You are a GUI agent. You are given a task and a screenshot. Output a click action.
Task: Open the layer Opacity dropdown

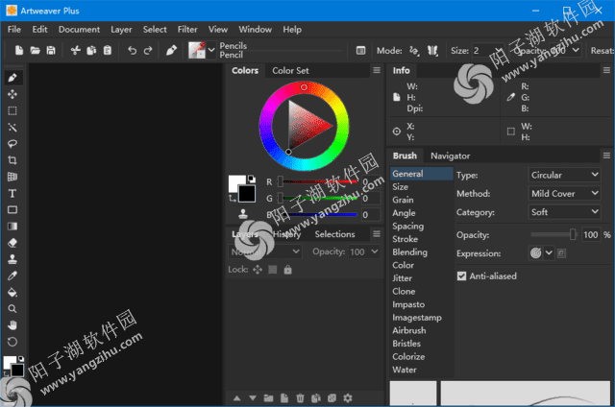375,251
